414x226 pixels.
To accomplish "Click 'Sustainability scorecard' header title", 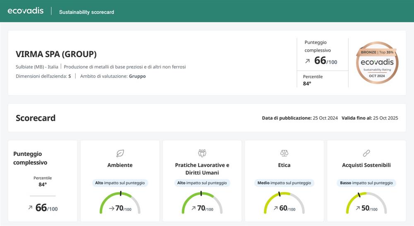I will click(x=87, y=12).
